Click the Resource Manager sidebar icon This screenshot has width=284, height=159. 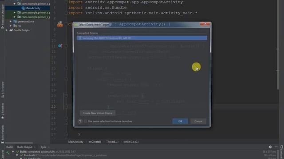click(x=3, y=27)
